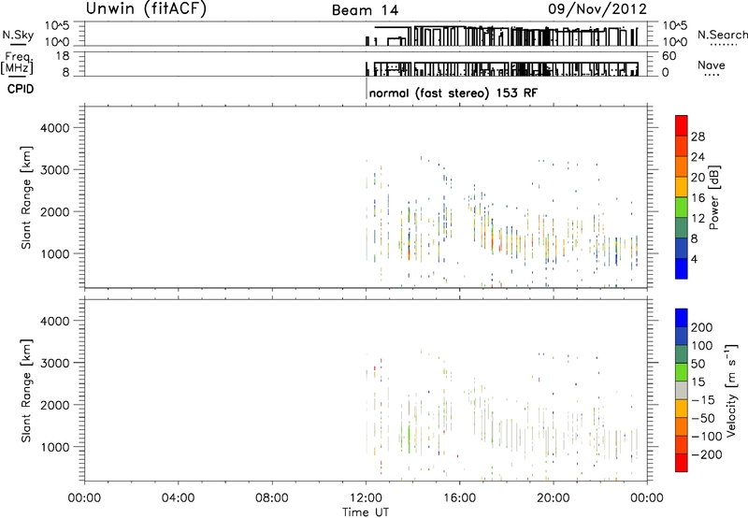Click the '60' tick on the Nave axis
Viewport: 748px width, 518px height.
669,56
